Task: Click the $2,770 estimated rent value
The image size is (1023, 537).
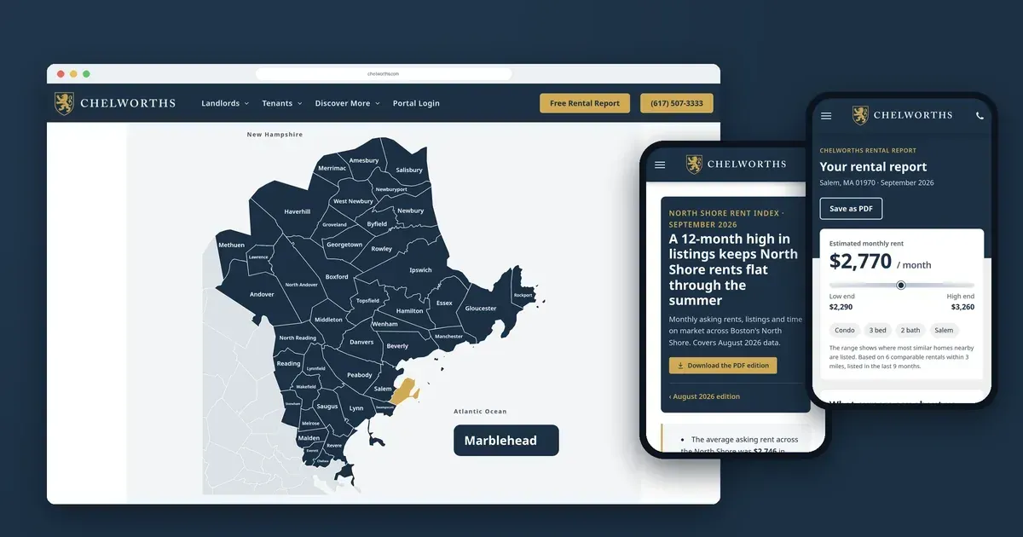Action: tap(861, 262)
